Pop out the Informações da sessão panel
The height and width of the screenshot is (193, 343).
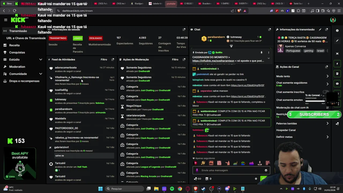coord(184,29)
